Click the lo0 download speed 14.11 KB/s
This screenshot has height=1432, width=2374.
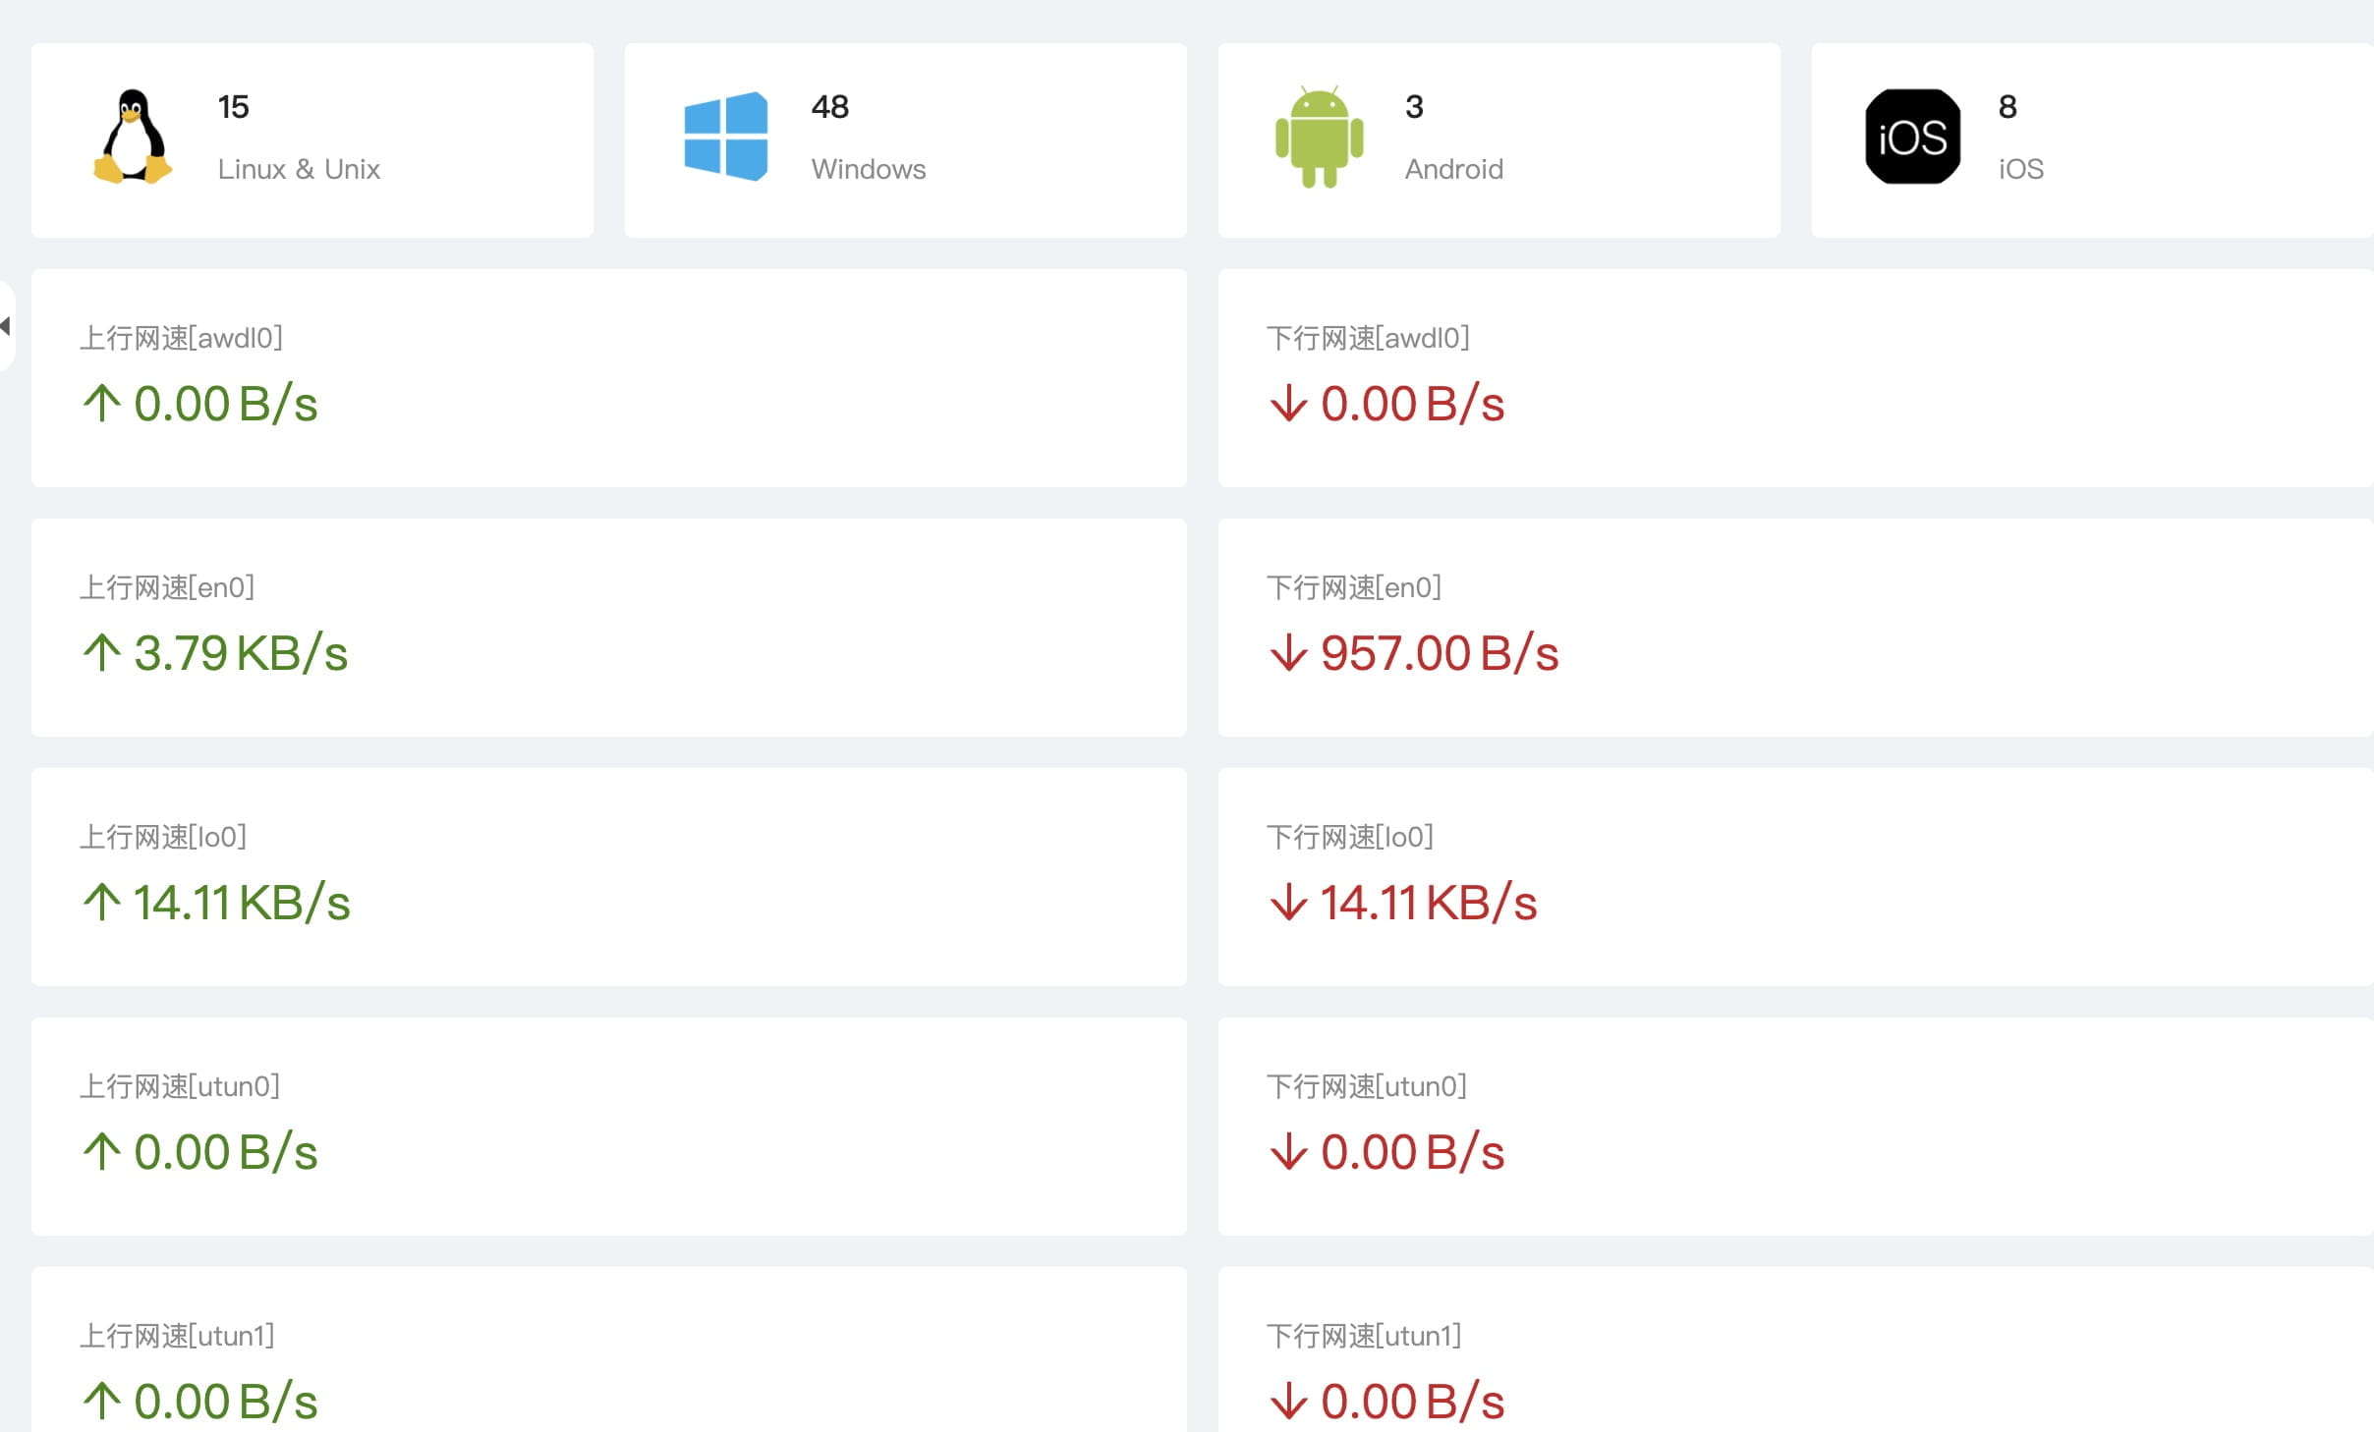coord(1428,903)
